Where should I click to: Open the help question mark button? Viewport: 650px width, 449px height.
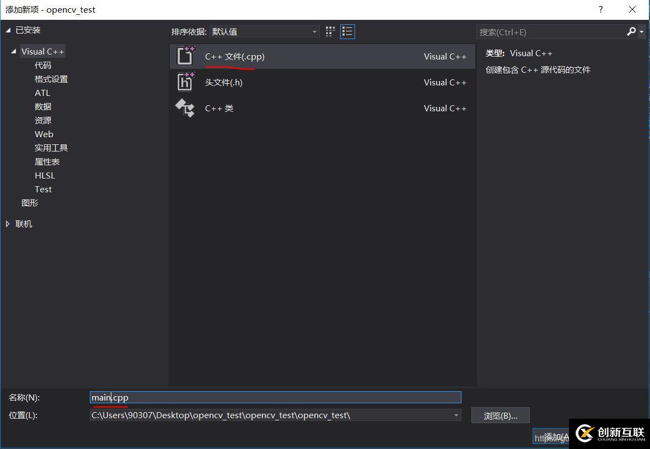coord(601,9)
